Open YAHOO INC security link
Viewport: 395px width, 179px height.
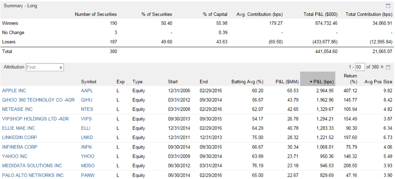click(x=15, y=156)
